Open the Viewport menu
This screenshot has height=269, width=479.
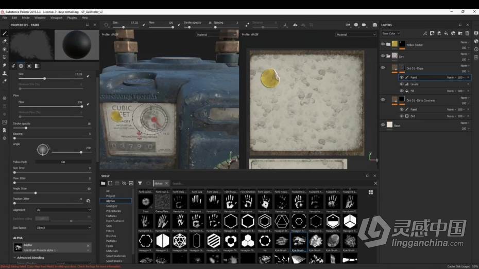pos(56,17)
